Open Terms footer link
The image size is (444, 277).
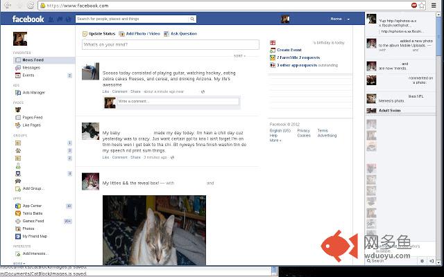tap(323, 131)
